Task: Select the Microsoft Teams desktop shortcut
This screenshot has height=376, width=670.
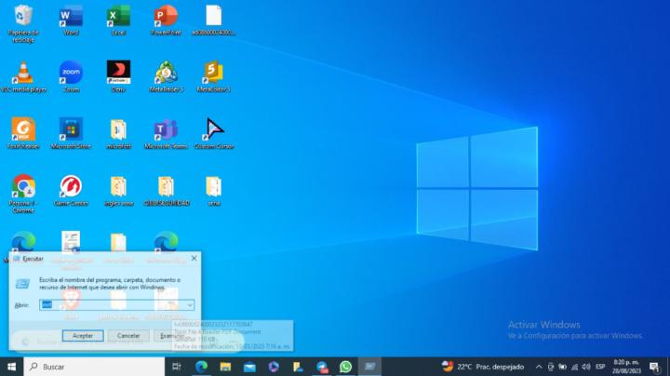Action: tap(166, 134)
